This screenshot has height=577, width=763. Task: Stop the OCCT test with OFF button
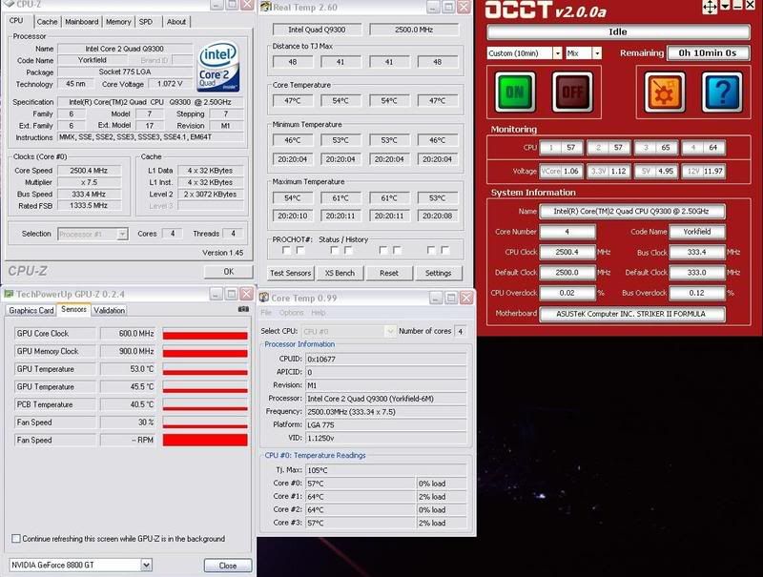tap(572, 92)
